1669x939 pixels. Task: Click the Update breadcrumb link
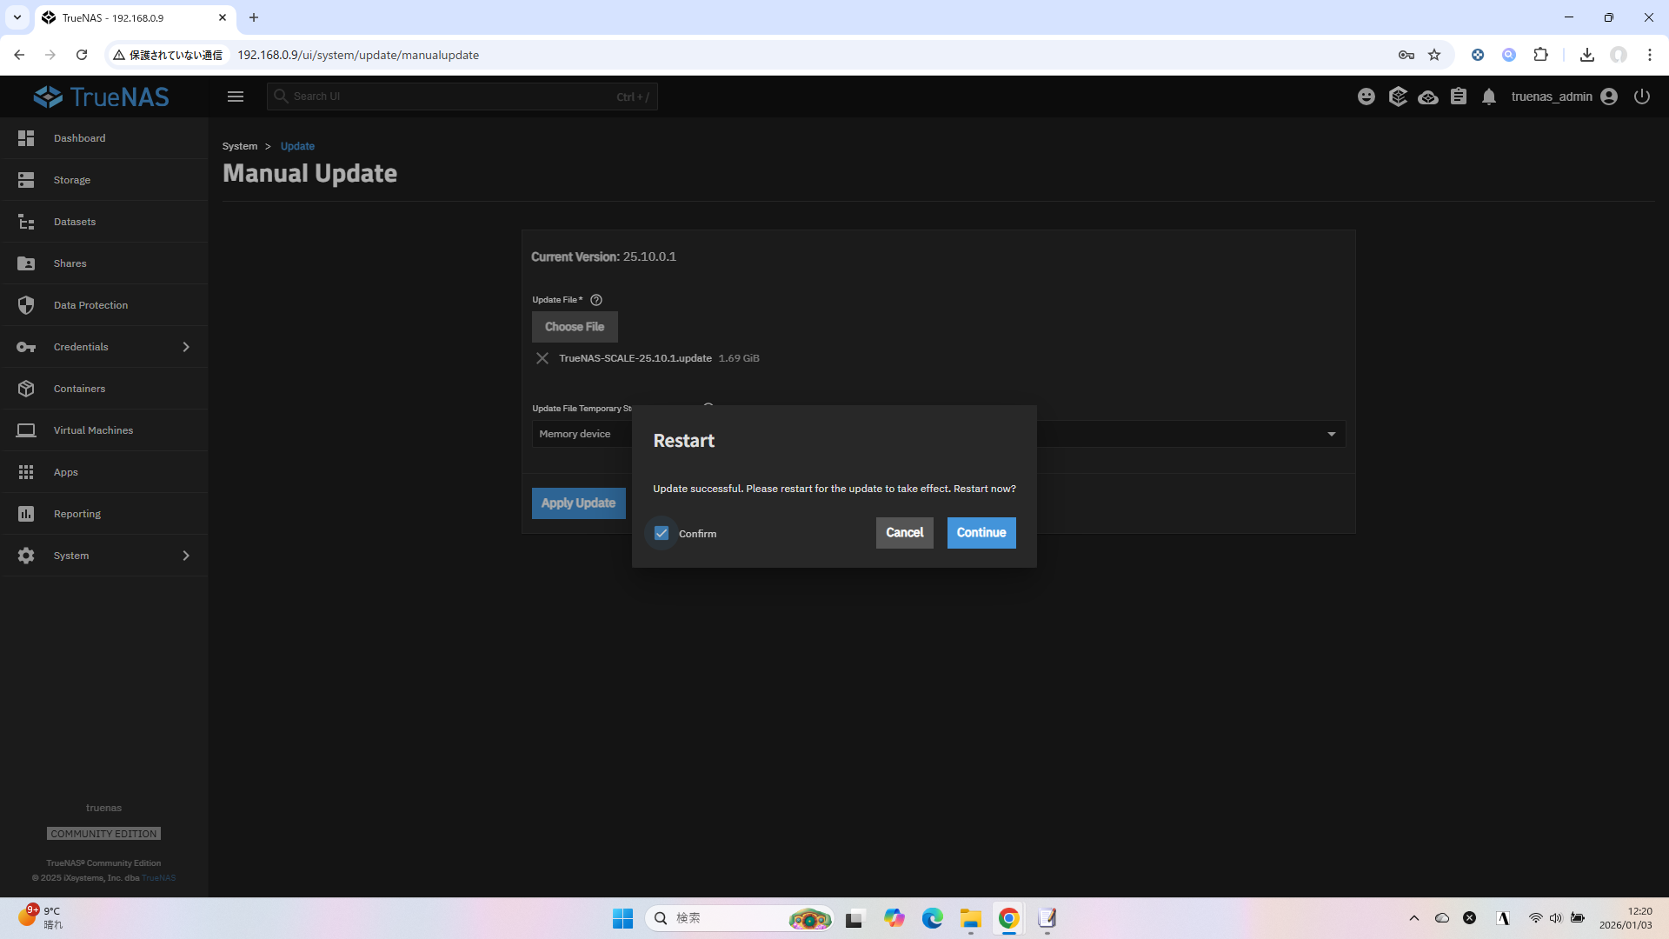tap(297, 146)
